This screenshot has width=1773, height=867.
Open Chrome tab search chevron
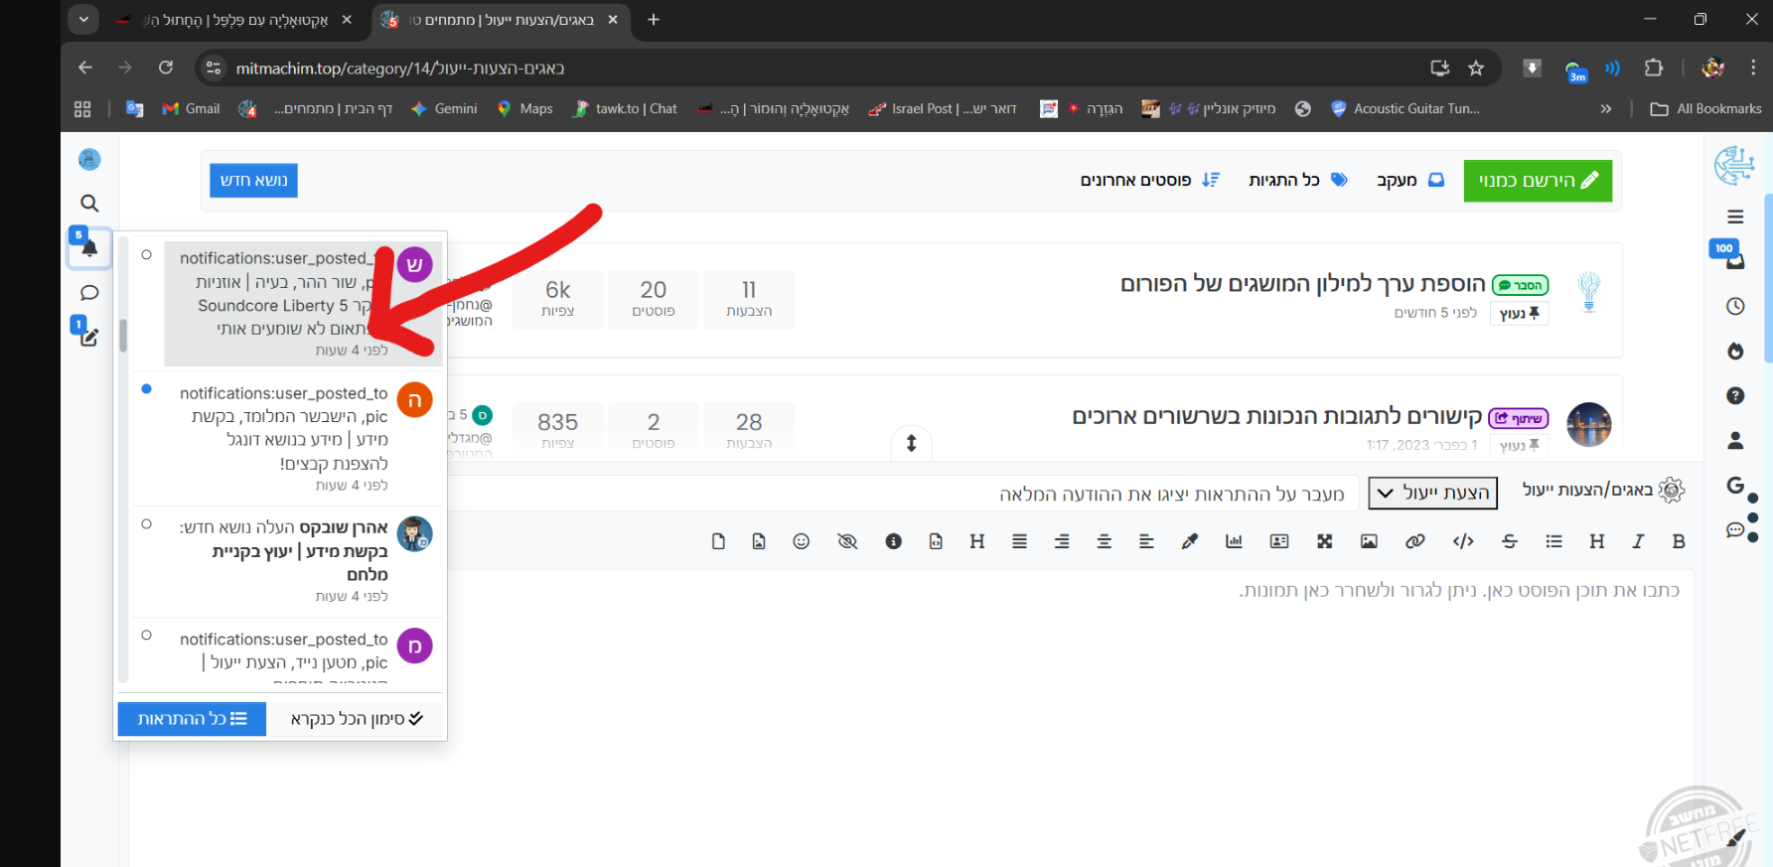pos(83,19)
